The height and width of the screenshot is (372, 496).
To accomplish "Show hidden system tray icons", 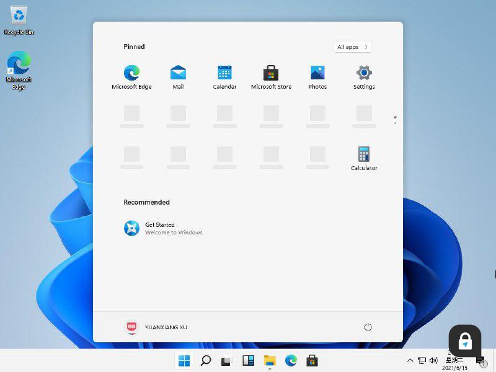I will 410,360.
